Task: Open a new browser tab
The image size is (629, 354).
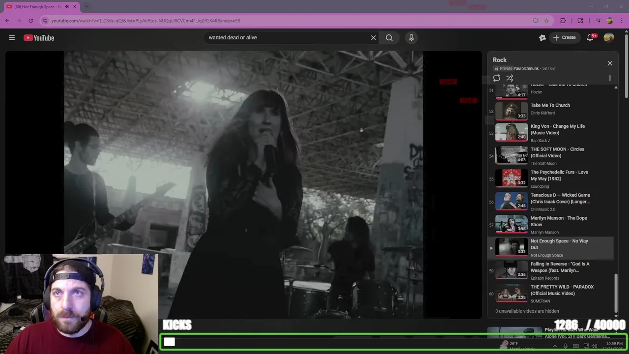Action: coord(87,7)
